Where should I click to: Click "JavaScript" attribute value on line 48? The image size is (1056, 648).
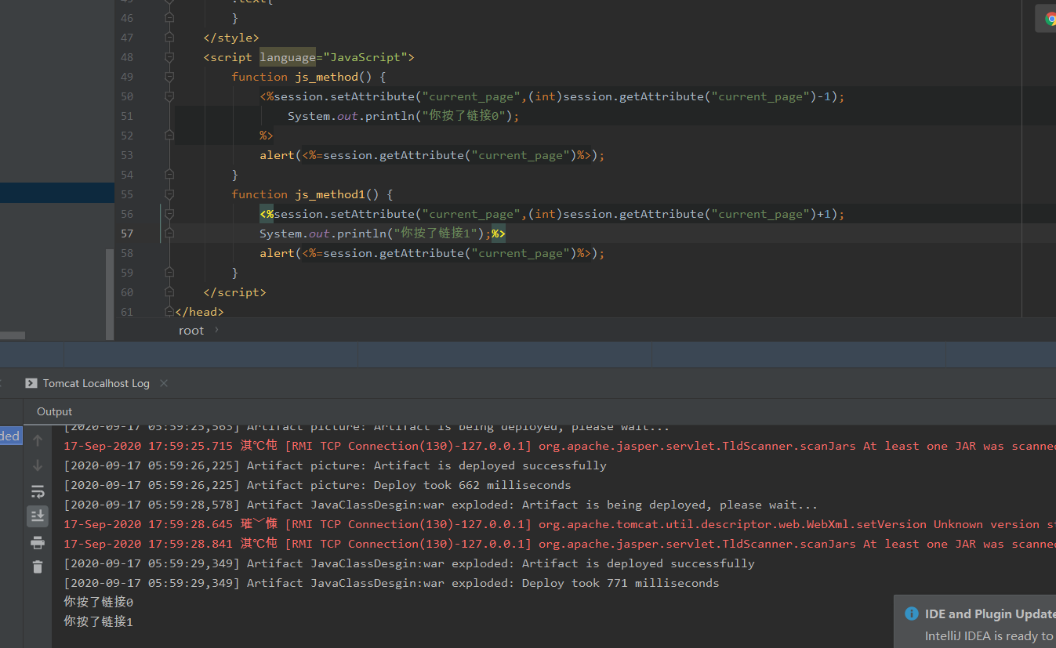[x=365, y=57]
